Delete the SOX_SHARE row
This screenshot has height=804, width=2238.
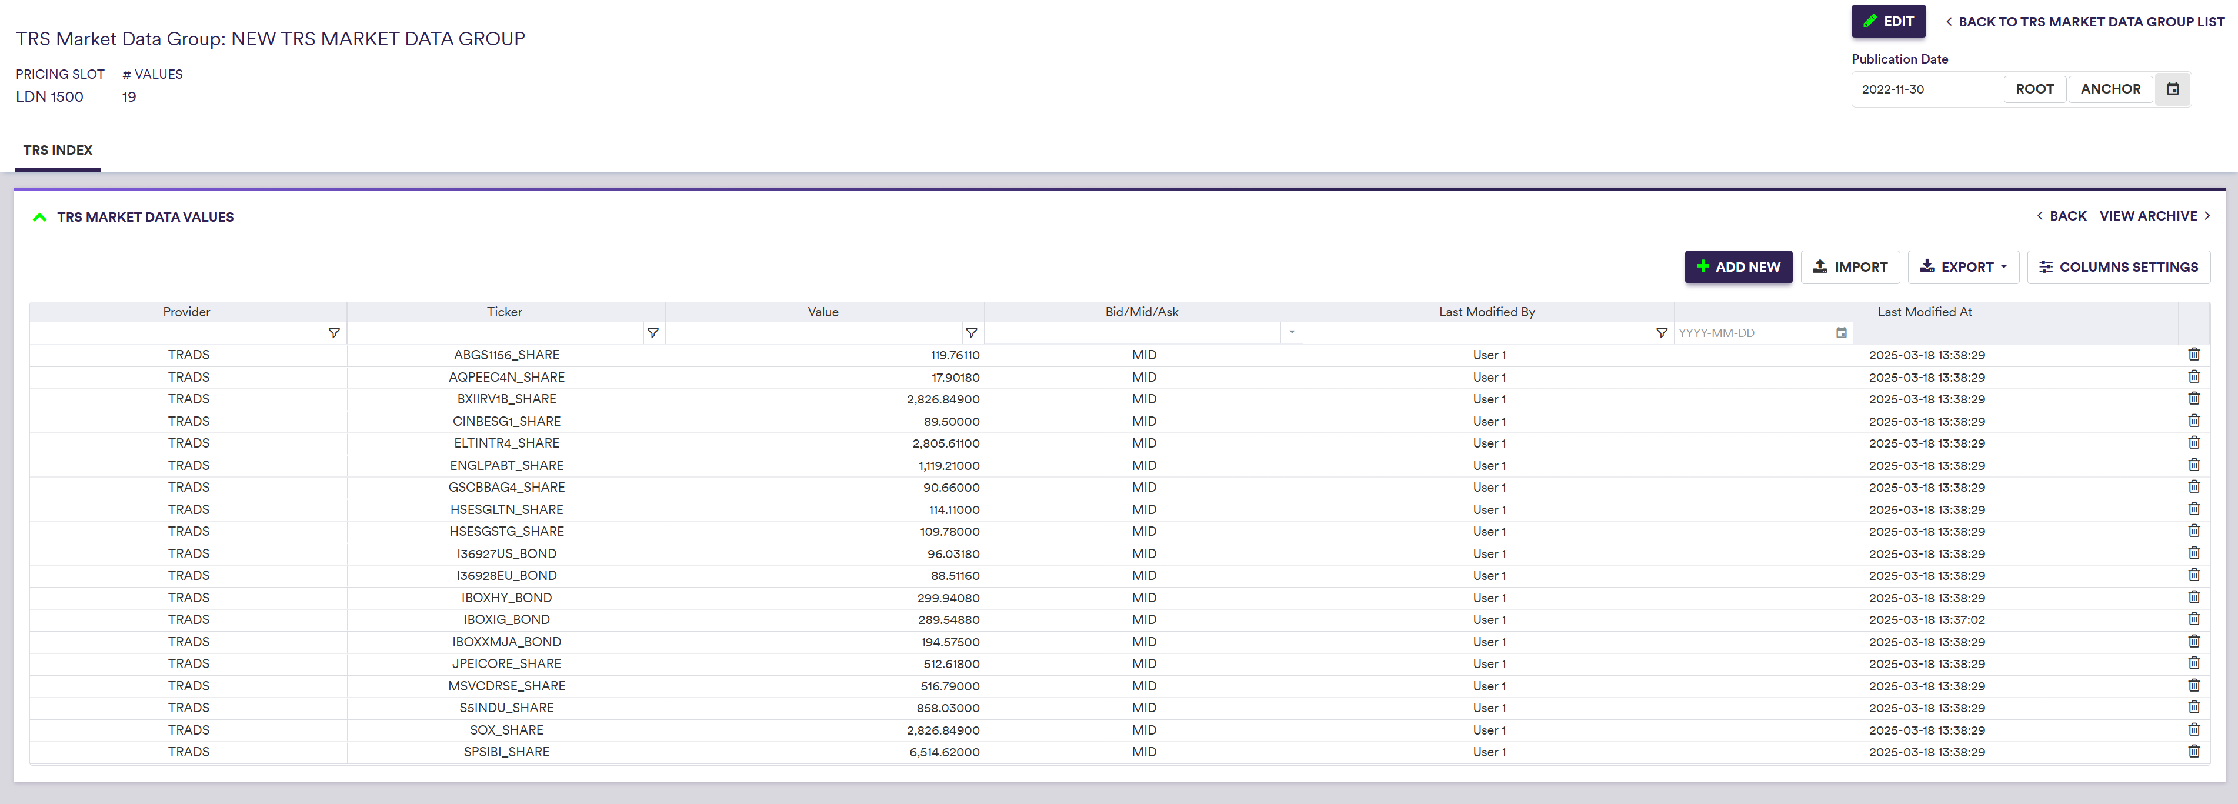[2194, 729]
